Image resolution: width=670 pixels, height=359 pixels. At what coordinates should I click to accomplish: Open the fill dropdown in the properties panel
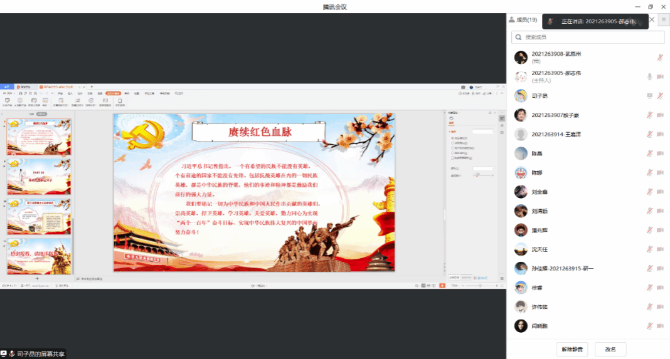tap(483, 132)
